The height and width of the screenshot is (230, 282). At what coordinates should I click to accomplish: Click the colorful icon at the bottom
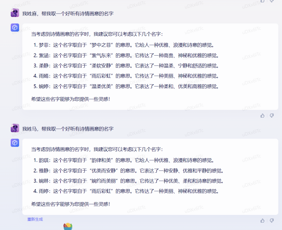pos(68,226)
